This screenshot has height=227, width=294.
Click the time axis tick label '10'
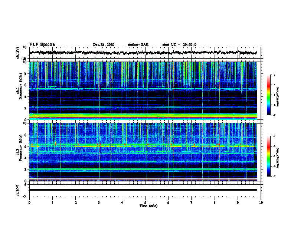click(261, 203)
